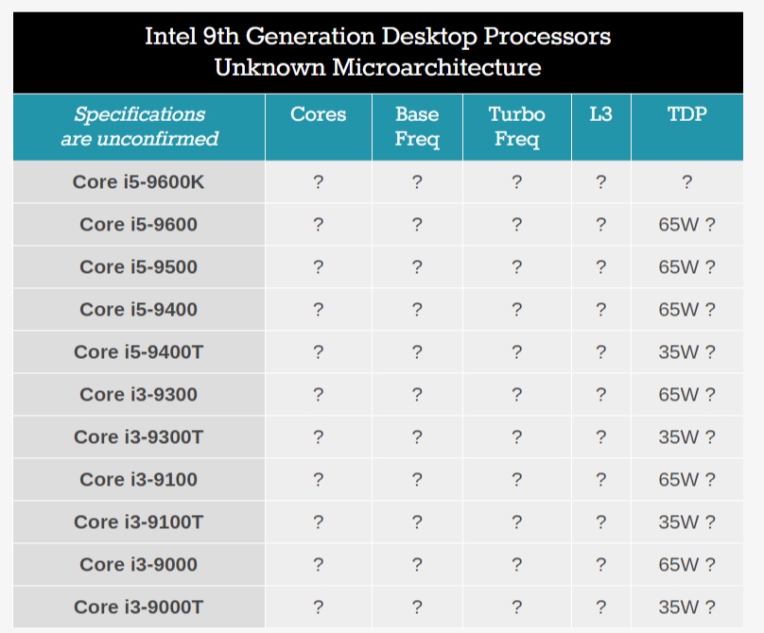Select the Turbo Freq "?" for Core i5-9500
Screen dimensions: 764x633
[x=517, y=266]
